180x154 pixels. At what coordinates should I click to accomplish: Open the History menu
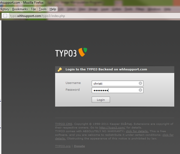[4, 9]
